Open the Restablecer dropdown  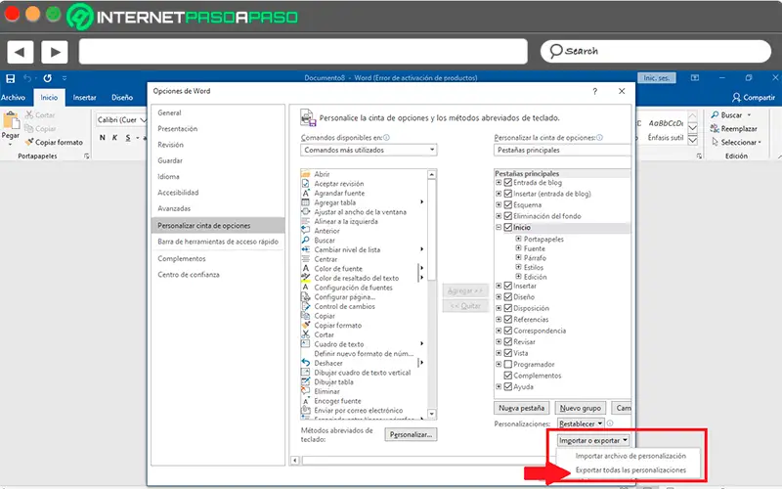(581, 423)
